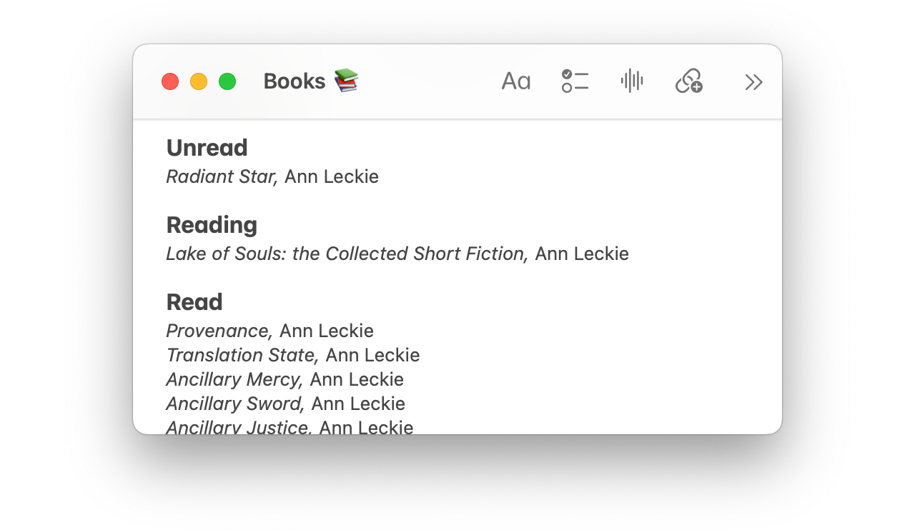Select the entry Radiant Star, Ann Leckie
Image resolution: width=915 pixels, height=530 pixels.
click(272, 176)
